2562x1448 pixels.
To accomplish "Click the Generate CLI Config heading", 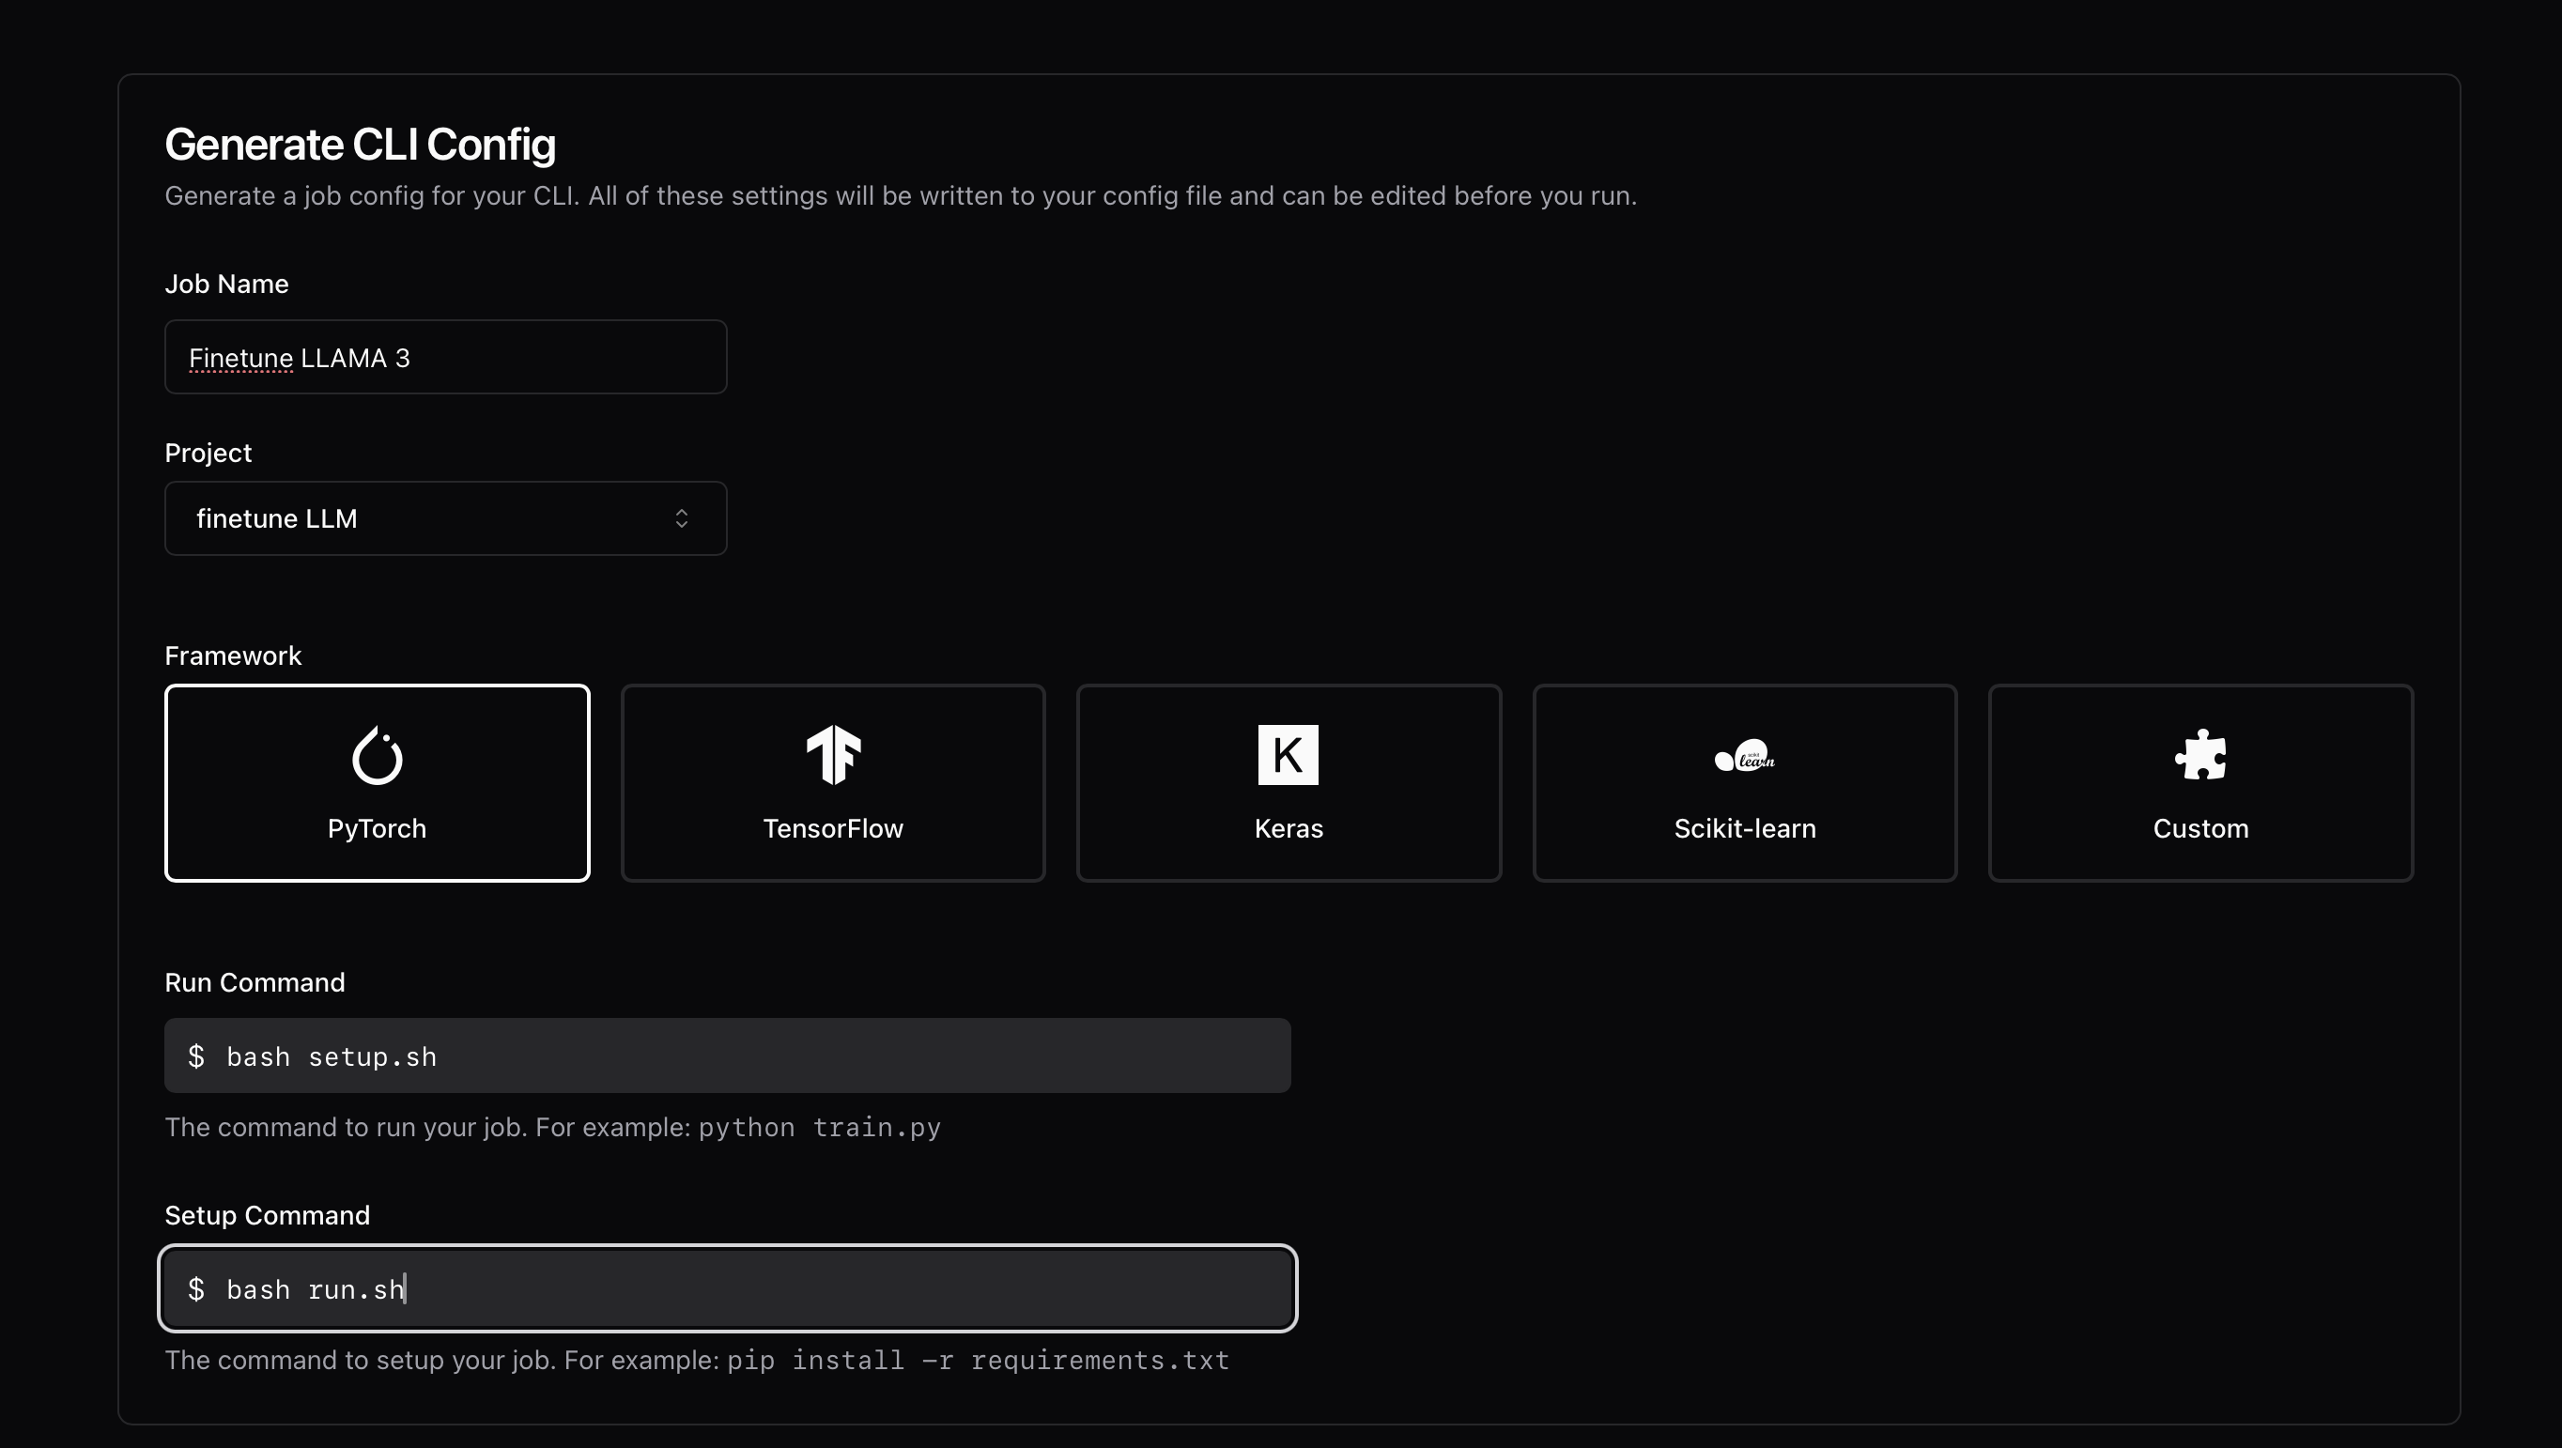I will (360, 145).
